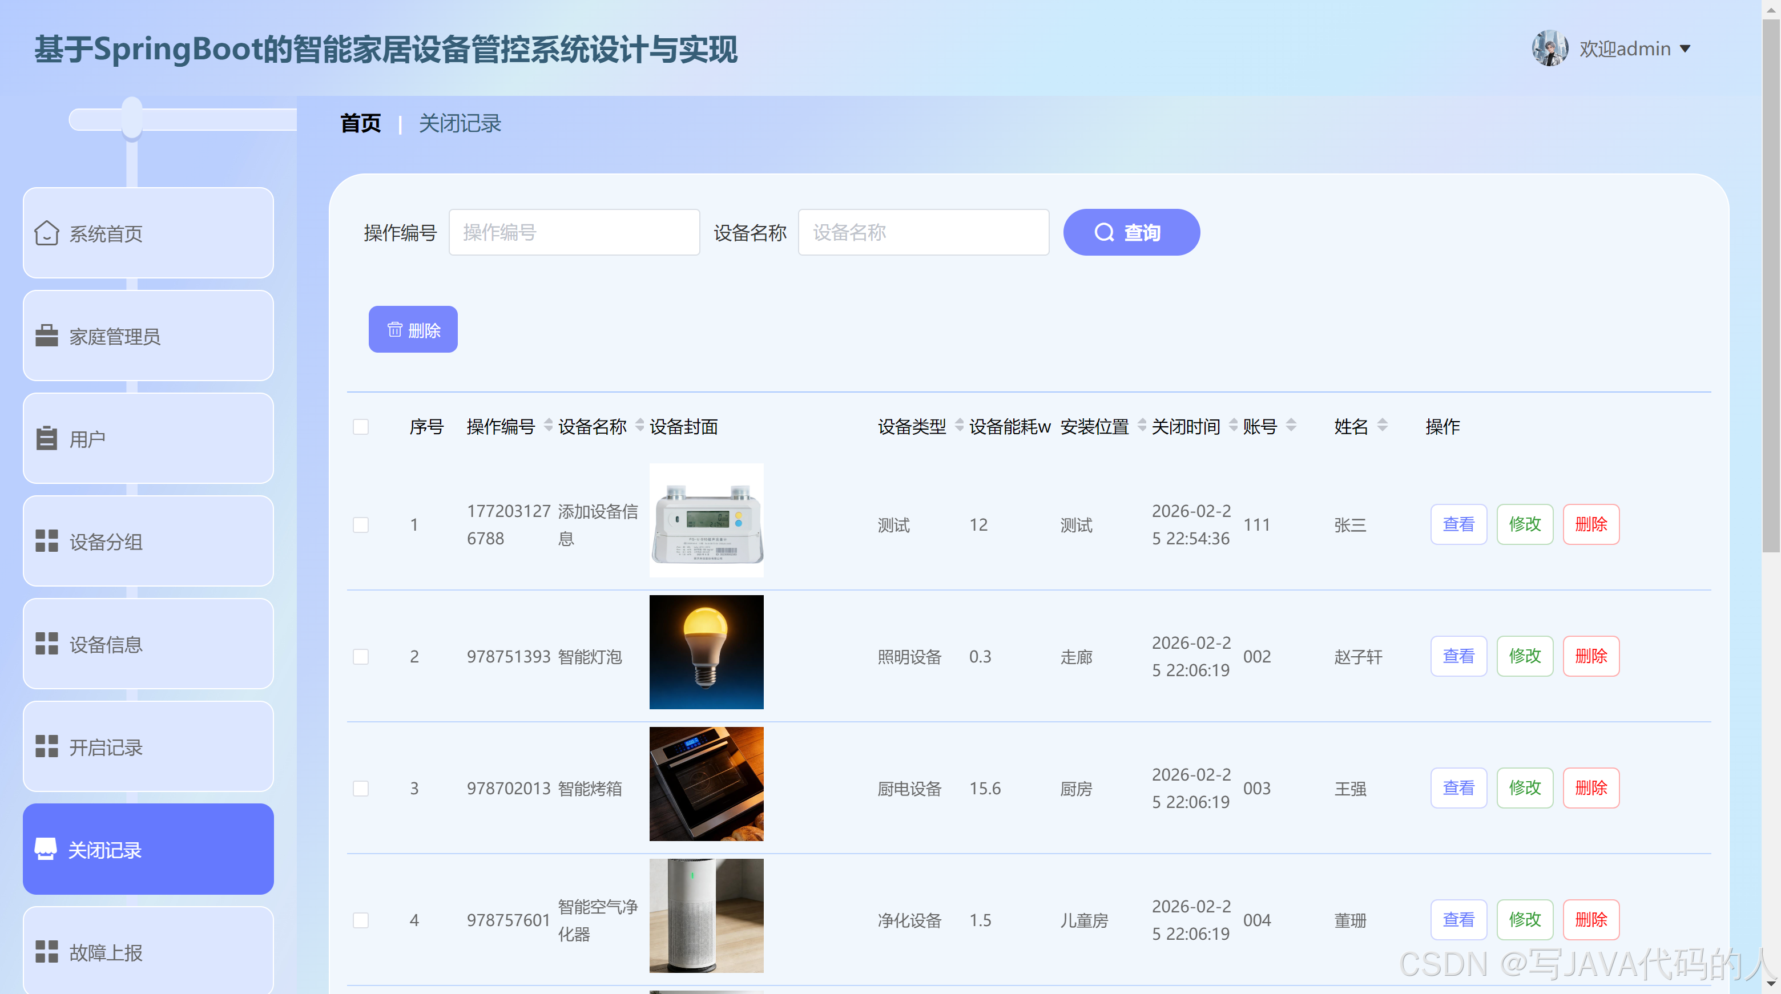Click the batch 删除 button above table
The width and height of the screenshot is (1781, 994).
click(413, 330)
